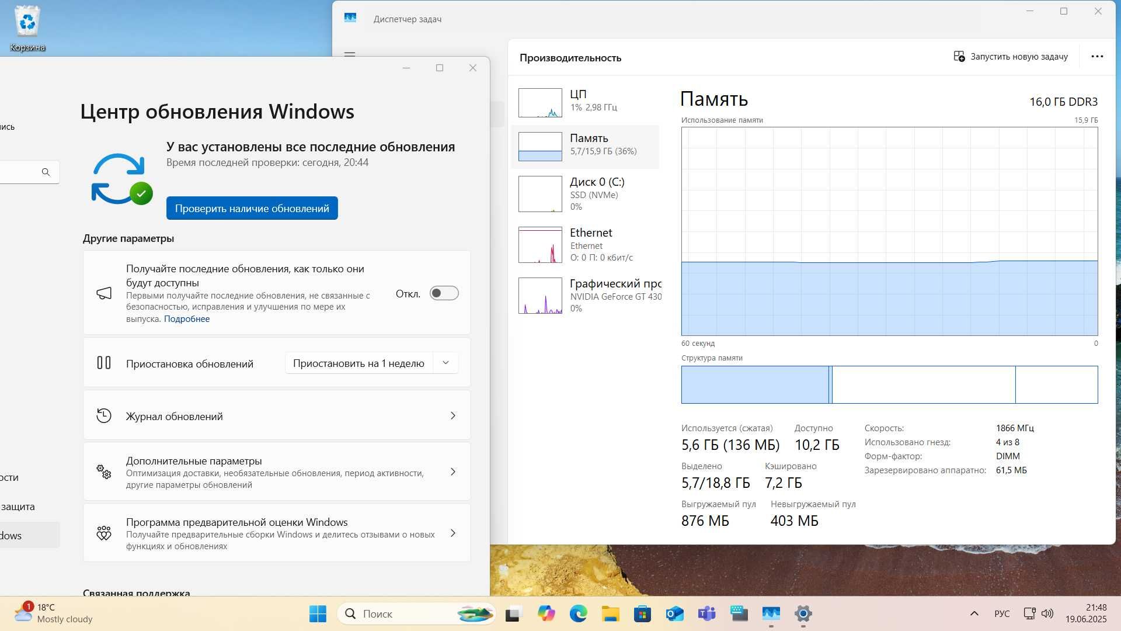Select Ethernet performance entry
Viewport: 1121px width, 631px height.
[x=585, y=245]
